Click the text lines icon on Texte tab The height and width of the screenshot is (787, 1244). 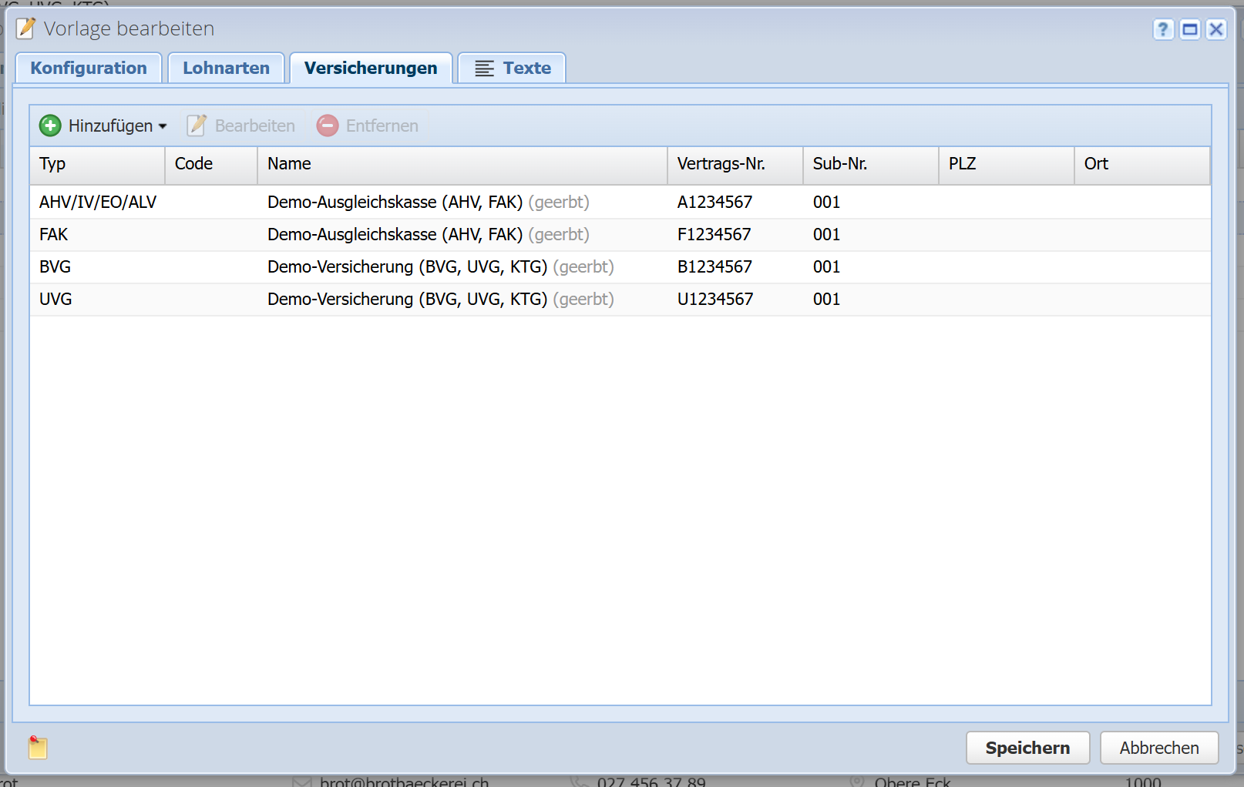coord(484,69)
